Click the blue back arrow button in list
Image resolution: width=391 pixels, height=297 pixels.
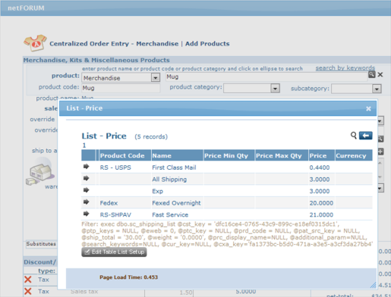365,136
